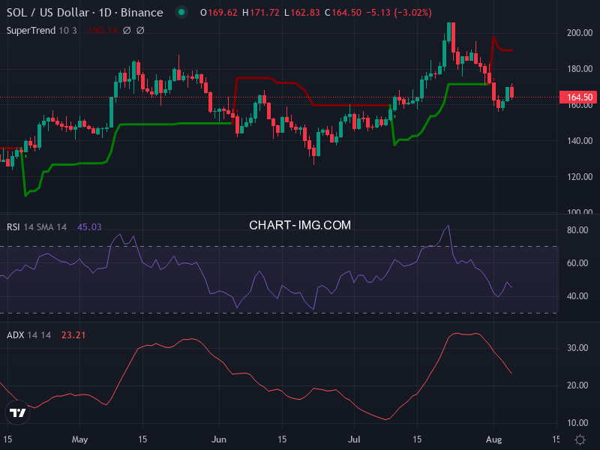Click the high value H171.72
Screen dimensions: 600x450
[261, 13]
